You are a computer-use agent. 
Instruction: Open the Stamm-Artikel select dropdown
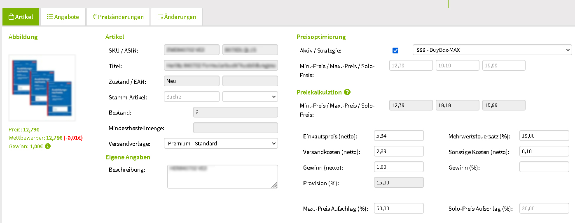(250, 97)
